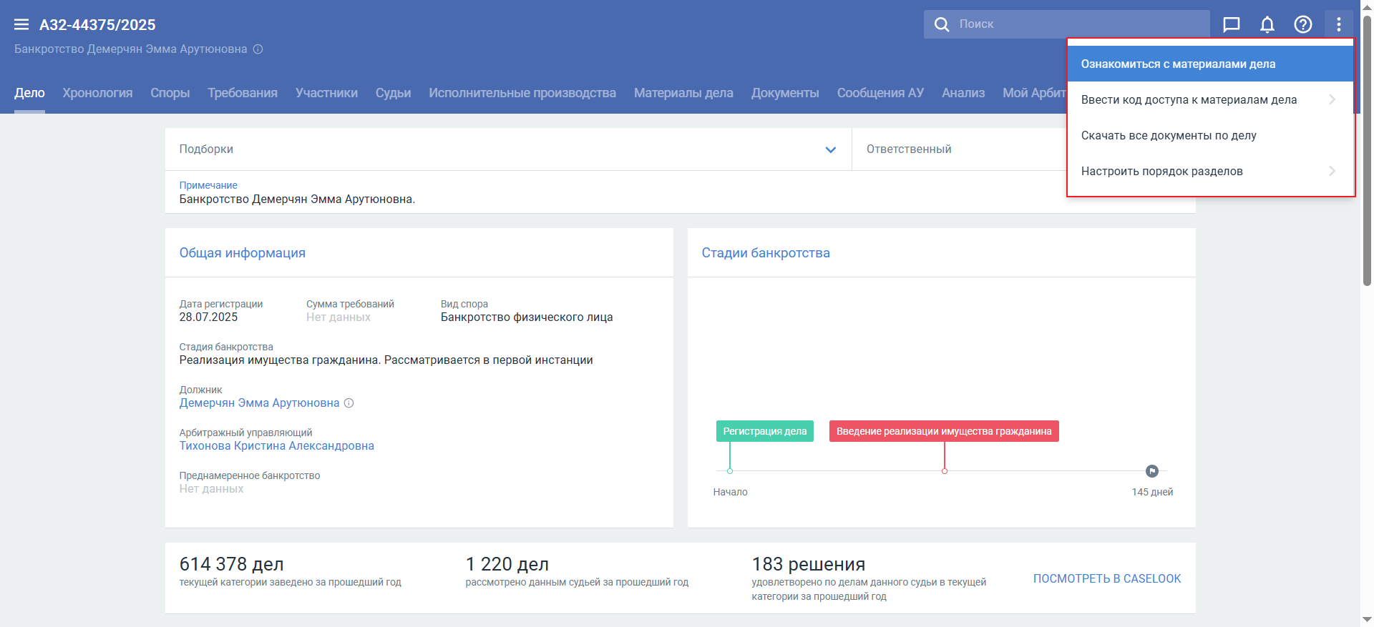
Task: Expand 'Ввести код доступа к материалам дела' submenu
Action: pos(1331,99)
